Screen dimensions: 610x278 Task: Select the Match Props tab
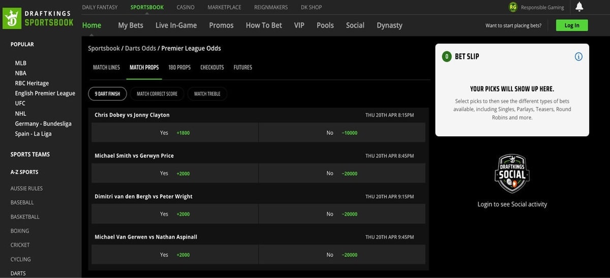(x=144, y=67)
